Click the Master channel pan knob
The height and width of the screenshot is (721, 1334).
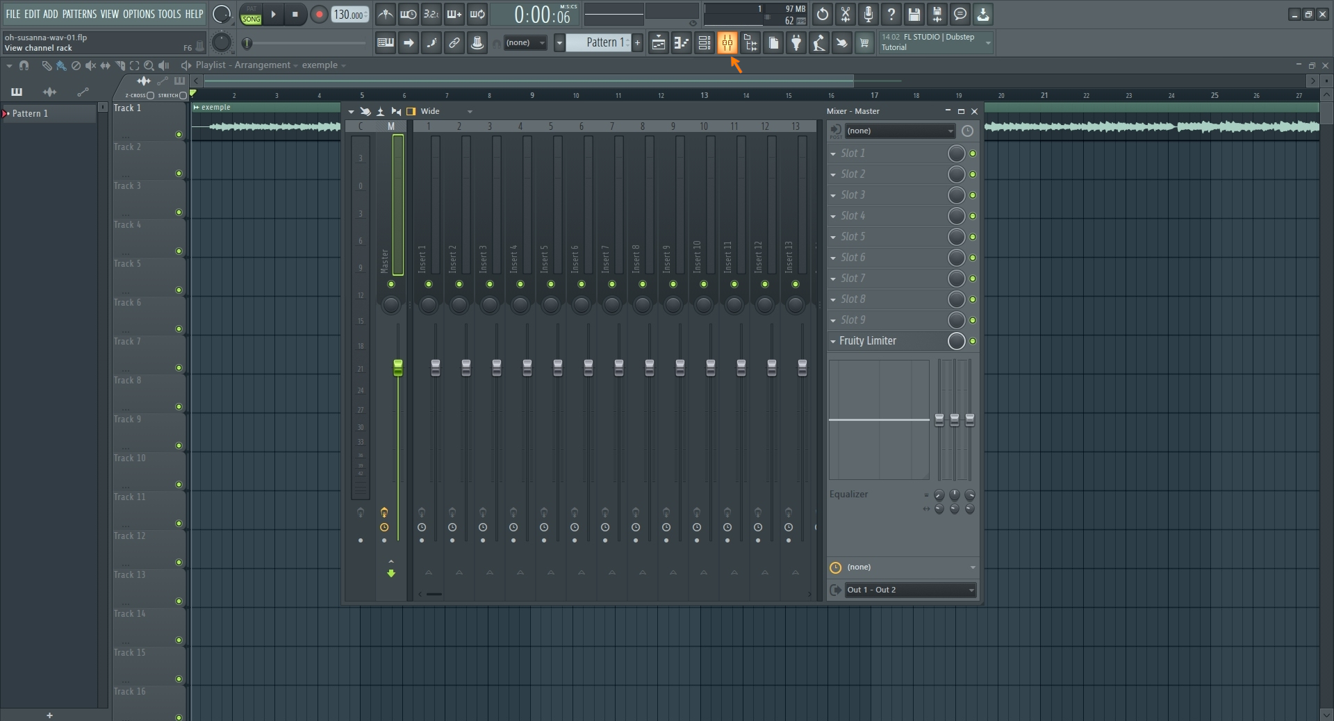click(x=391, y=304)
